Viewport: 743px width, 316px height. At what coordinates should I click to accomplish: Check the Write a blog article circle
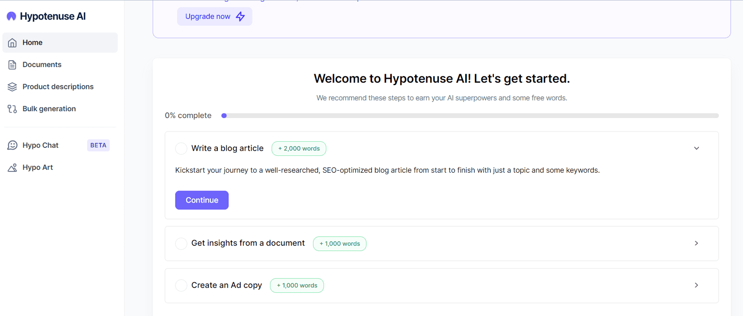(181, 148)
